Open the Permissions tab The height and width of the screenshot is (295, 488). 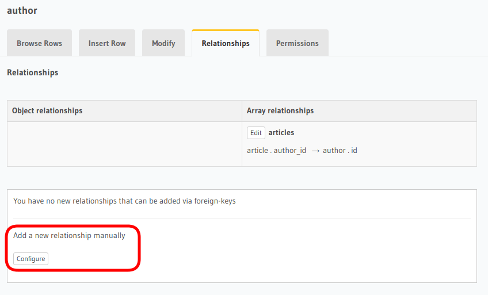click(x=297, y=43)
